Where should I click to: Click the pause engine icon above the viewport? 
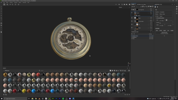119,4
